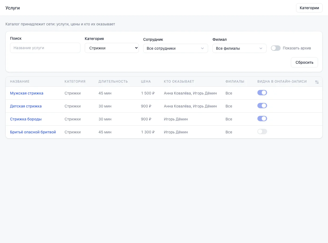Click Игорь Дёмин in the Бритьё опасной бритвой row
This screenshot has height=243, width=328.
click(176, 132)
